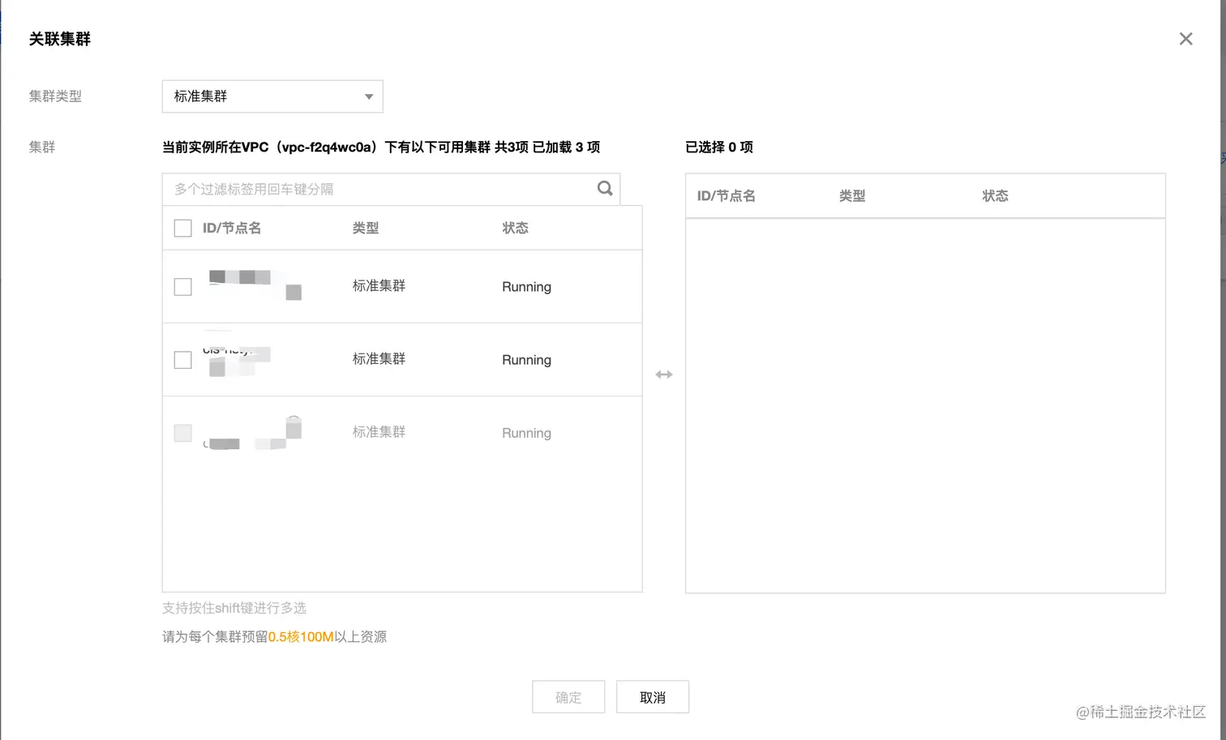Open the 集群类型 dropdown showing 标准集群

coord(272,96)
